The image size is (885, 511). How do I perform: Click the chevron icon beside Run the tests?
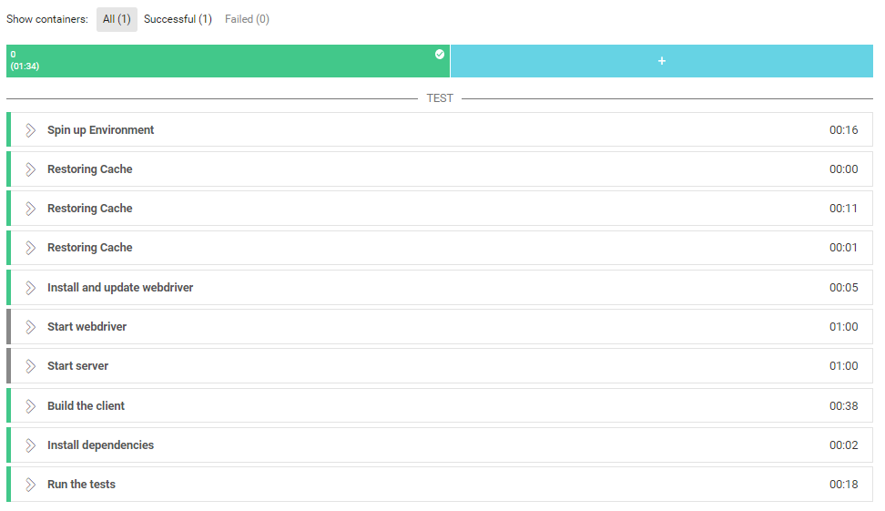pos(30,485)
